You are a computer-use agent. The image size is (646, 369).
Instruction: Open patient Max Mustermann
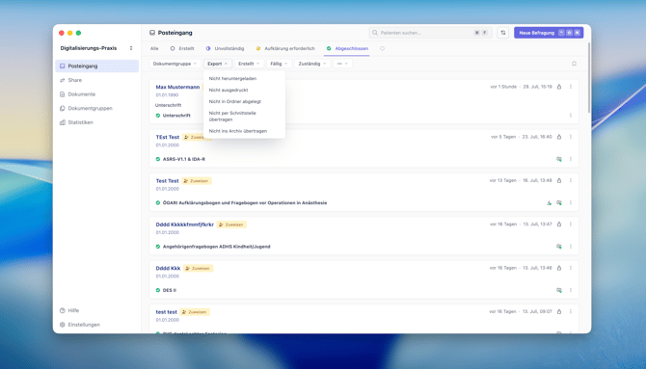(x=177, y=87)
